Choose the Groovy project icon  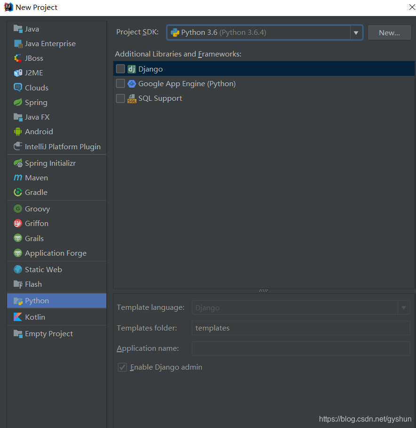pos(17,209)
